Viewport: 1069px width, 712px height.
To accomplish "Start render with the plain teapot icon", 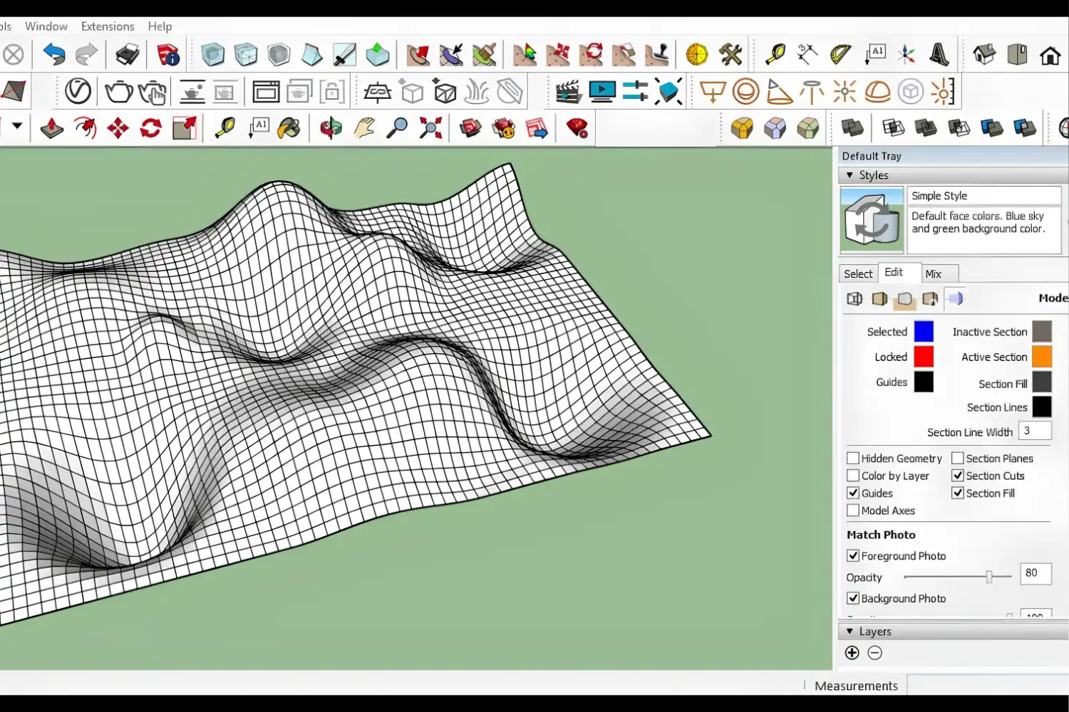I will (x=119, y=91).
